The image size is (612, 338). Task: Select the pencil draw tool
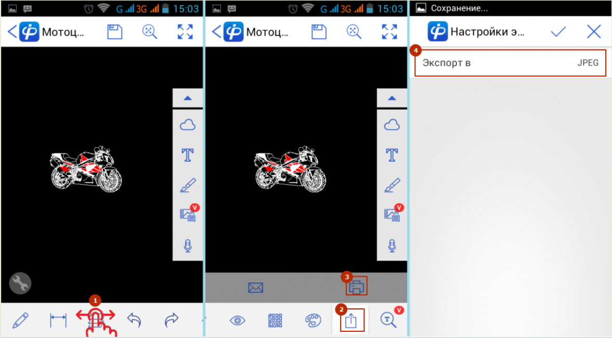[20, 320]
